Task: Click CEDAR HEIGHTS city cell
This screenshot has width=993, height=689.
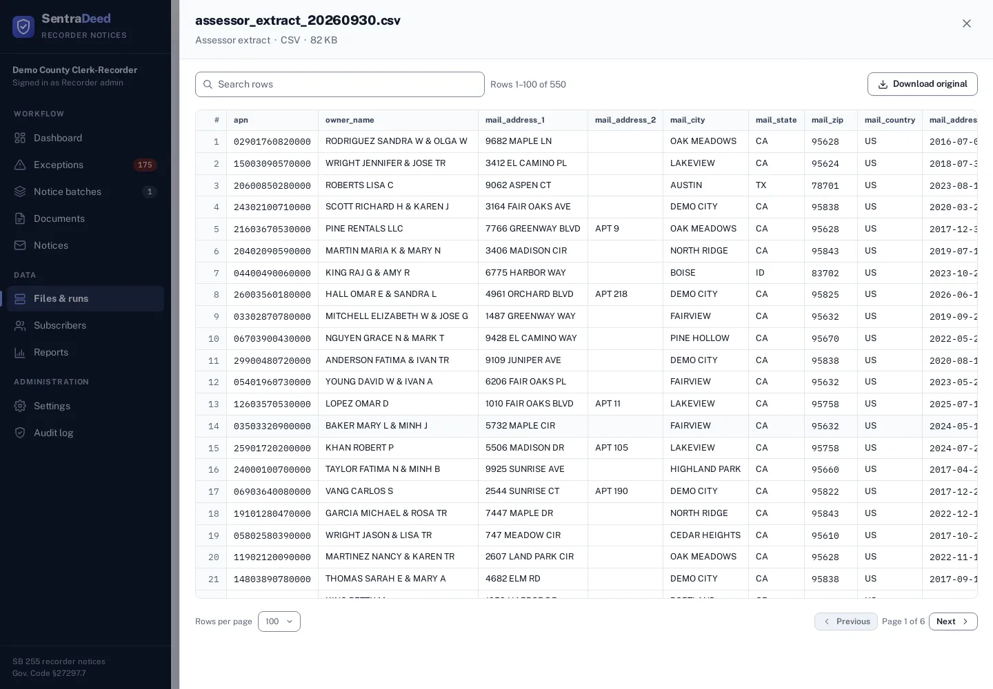Action: 705,535
